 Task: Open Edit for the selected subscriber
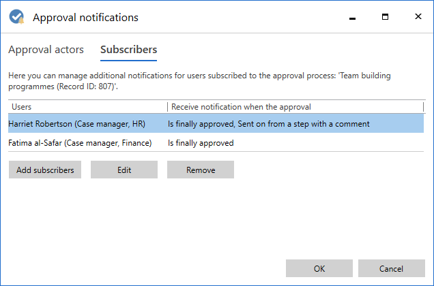(124, 170)
